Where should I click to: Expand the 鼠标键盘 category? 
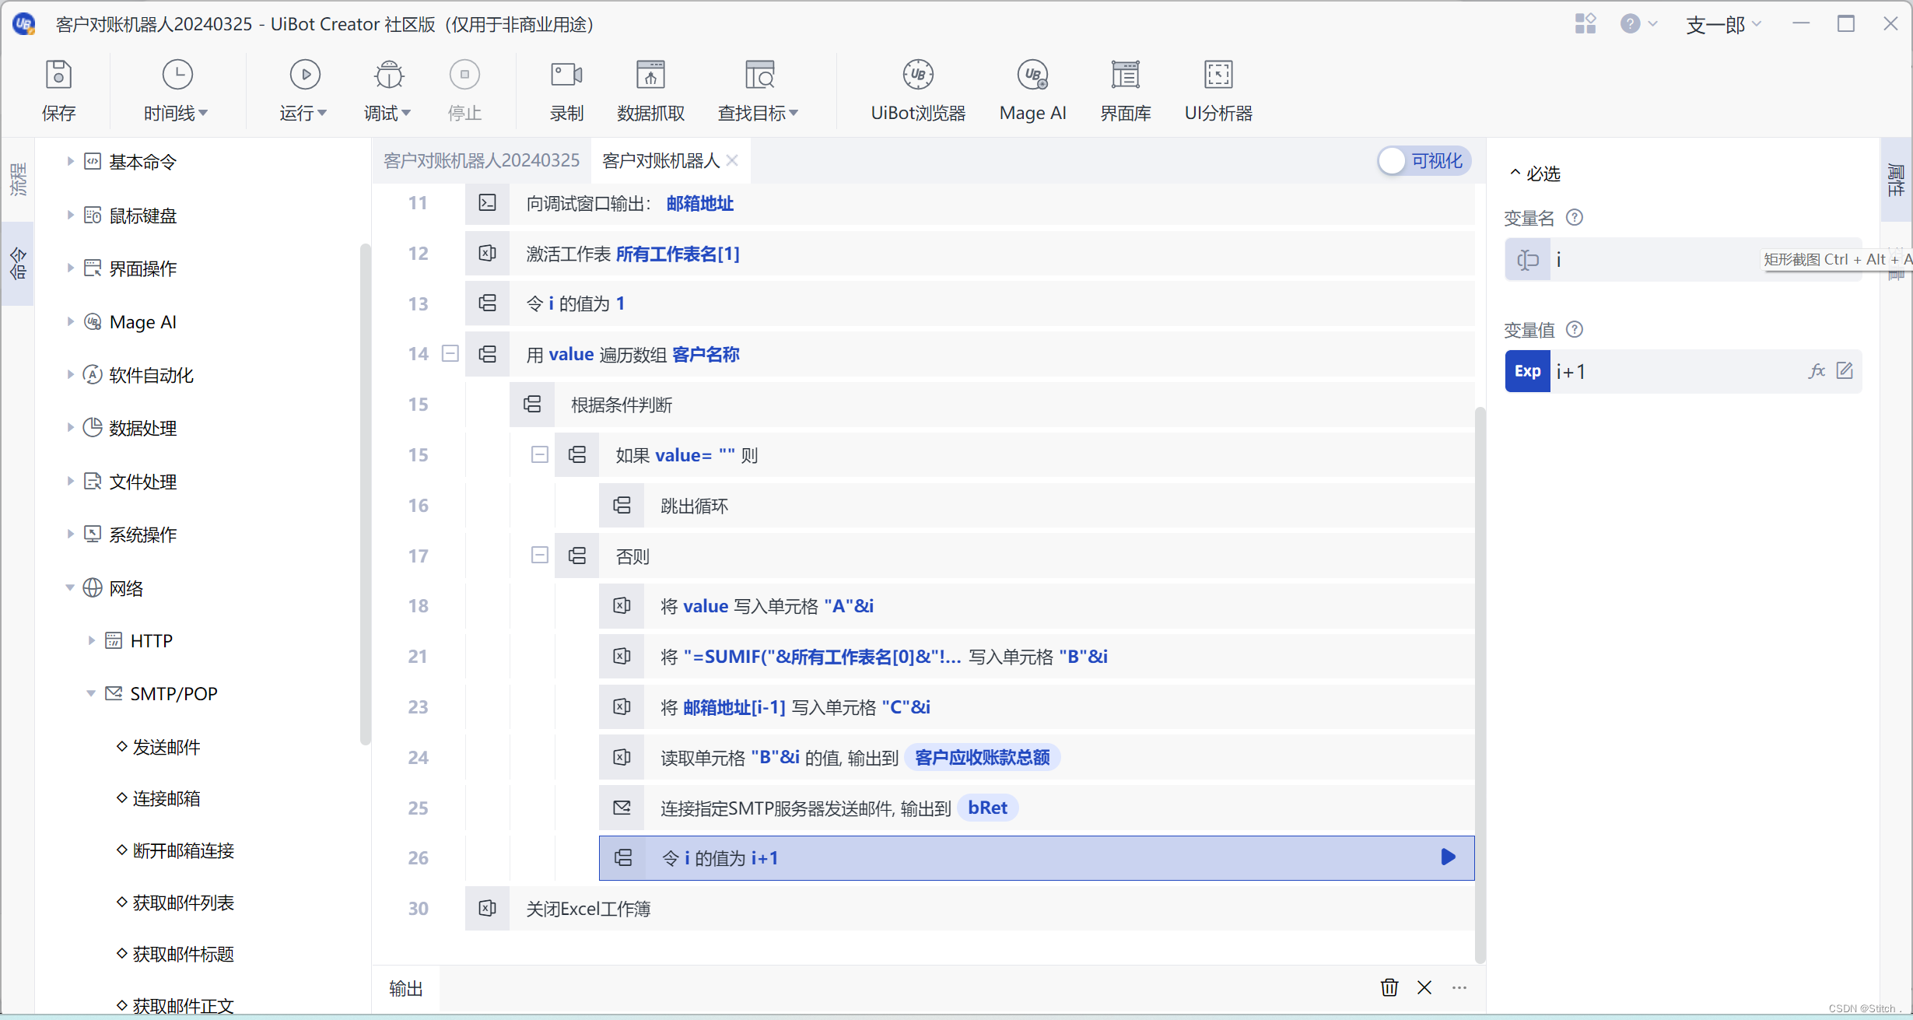[70, 216]
